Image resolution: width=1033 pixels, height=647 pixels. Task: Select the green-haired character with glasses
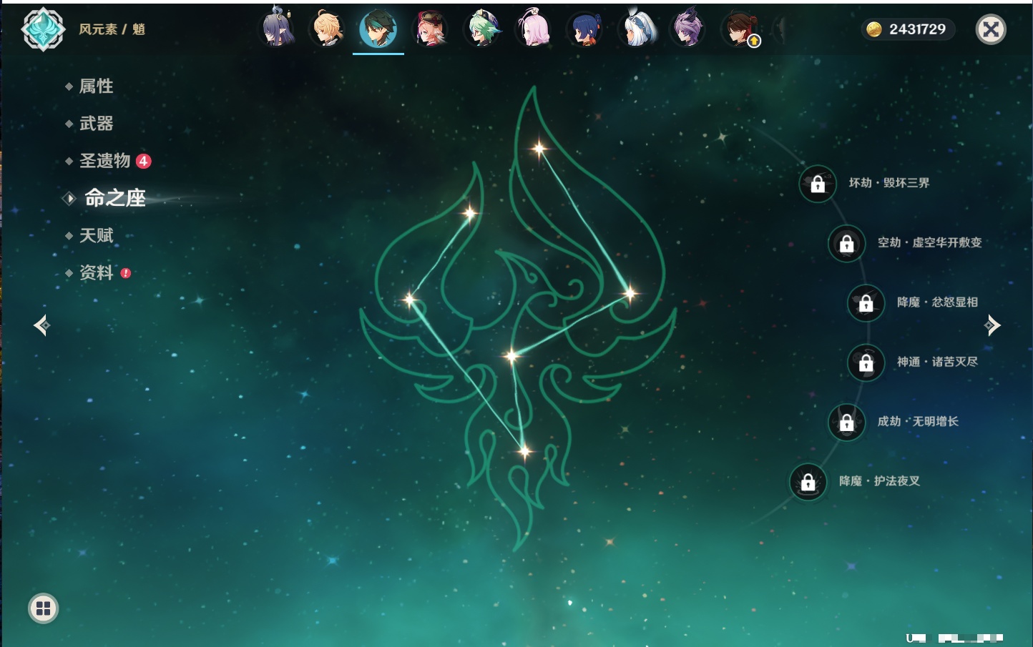[x=482, y=29]
